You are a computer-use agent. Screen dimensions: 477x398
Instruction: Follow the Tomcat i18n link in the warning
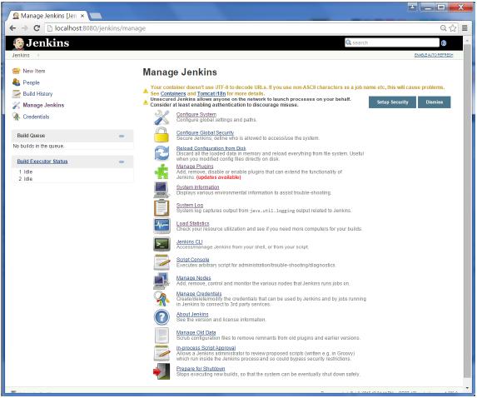(x=211, y=93)
